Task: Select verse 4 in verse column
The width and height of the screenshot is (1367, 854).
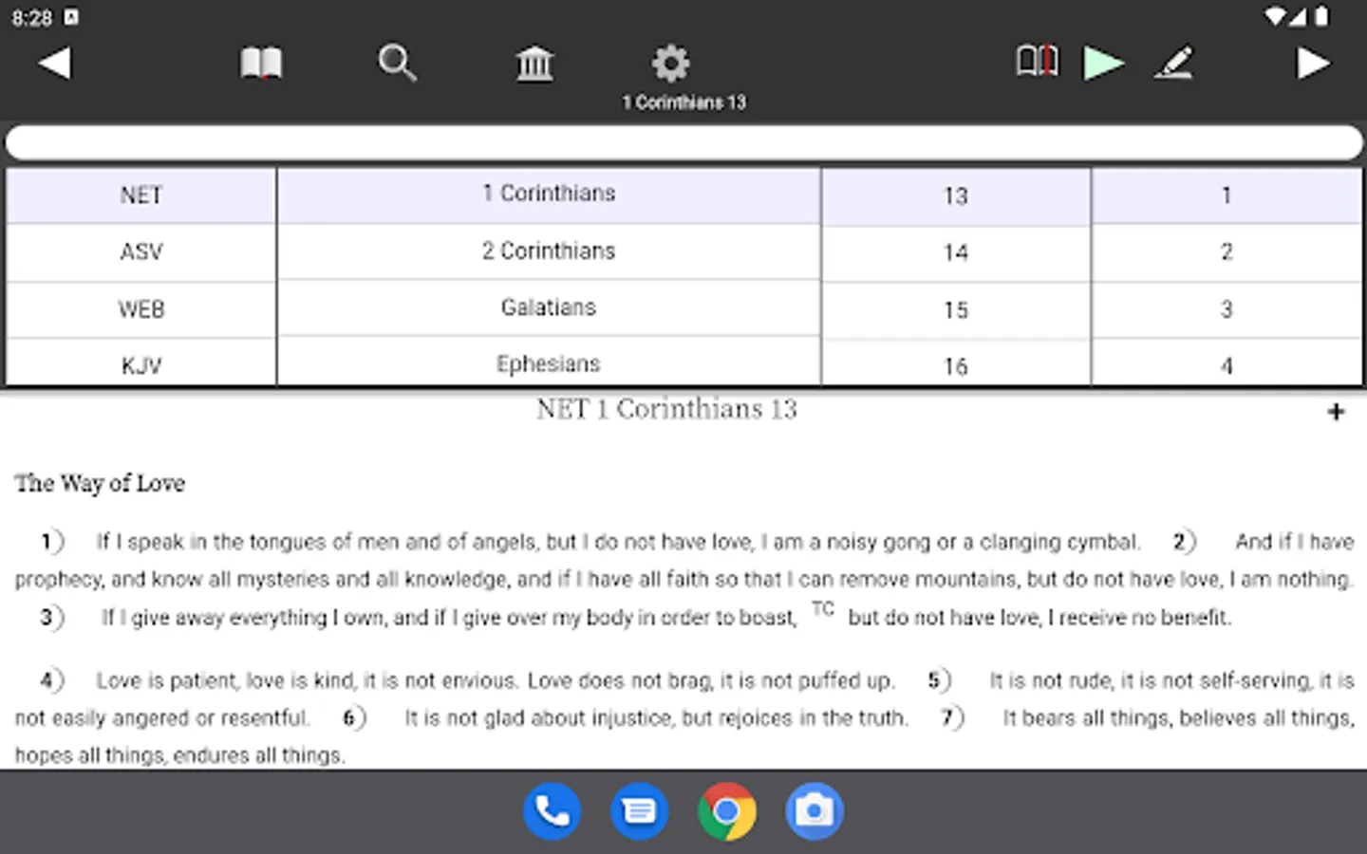Action: [1227, 363]
